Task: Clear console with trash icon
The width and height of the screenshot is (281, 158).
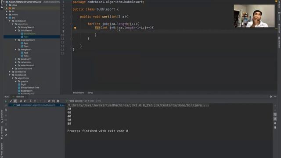Action: click(275, 127)
